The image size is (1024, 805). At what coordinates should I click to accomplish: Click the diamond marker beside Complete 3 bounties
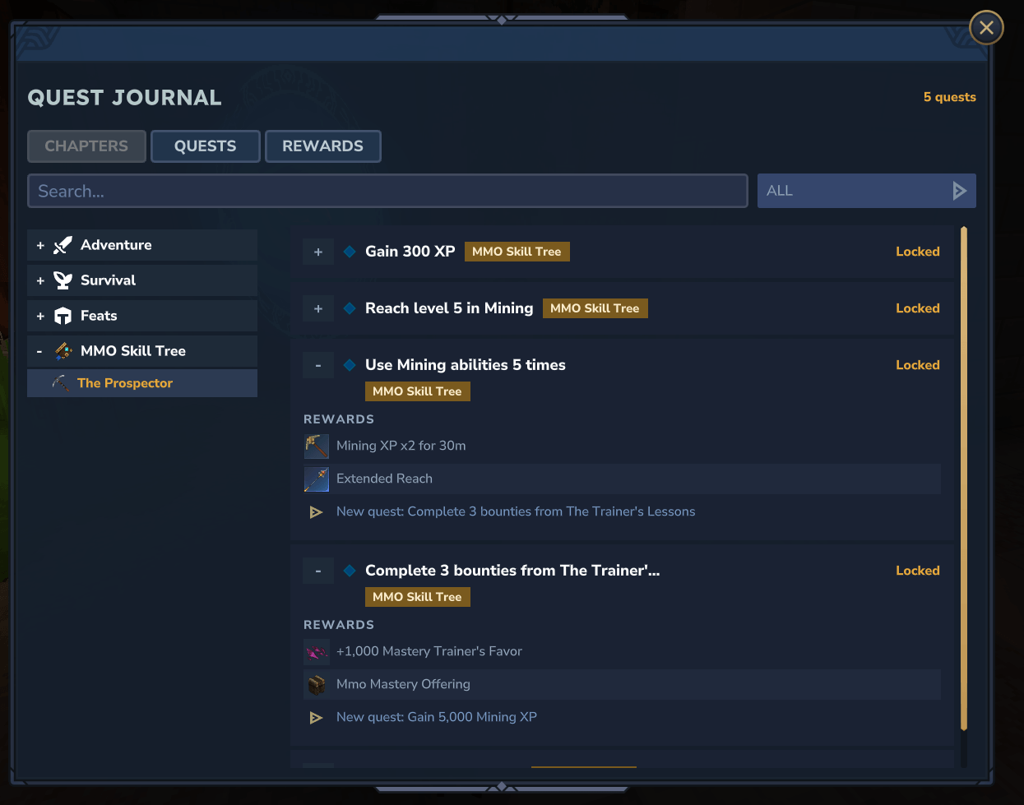350,571
